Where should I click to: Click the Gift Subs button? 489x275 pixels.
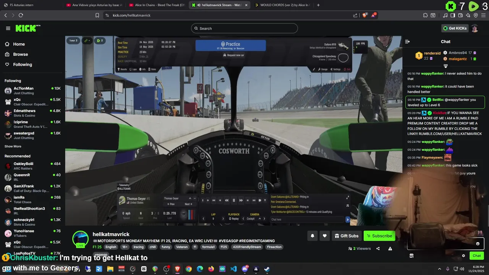[346, 236]
